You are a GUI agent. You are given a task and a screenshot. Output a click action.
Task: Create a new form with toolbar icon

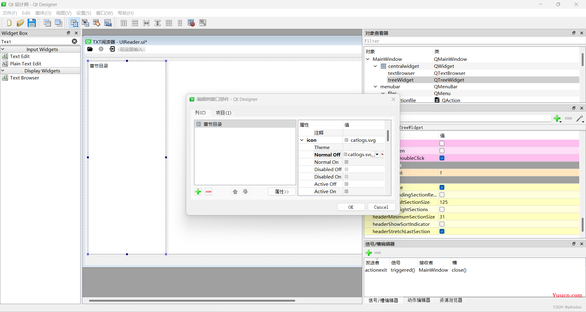(9, 23)
